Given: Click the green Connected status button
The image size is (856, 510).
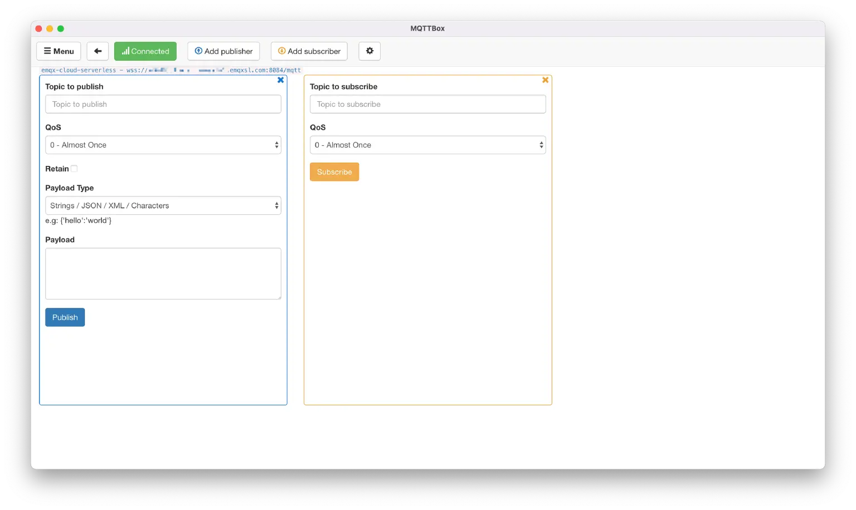Looking at the screenshot, I should (x=145, y=51).
